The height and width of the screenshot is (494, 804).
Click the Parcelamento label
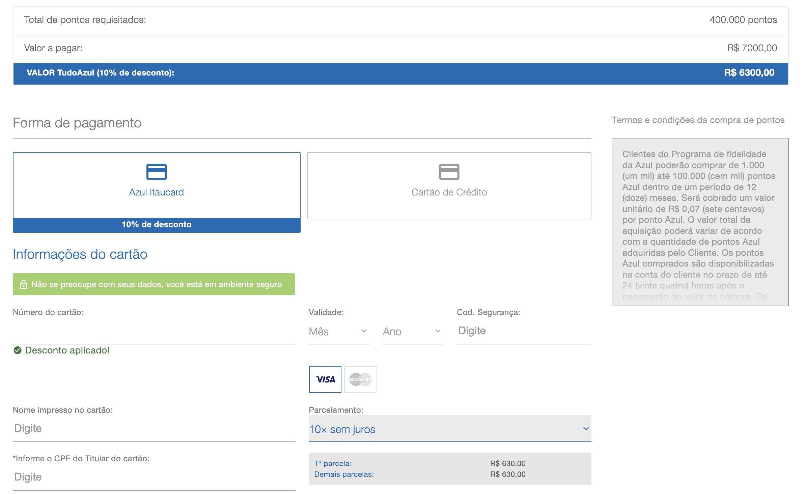[x=336, y=410]
